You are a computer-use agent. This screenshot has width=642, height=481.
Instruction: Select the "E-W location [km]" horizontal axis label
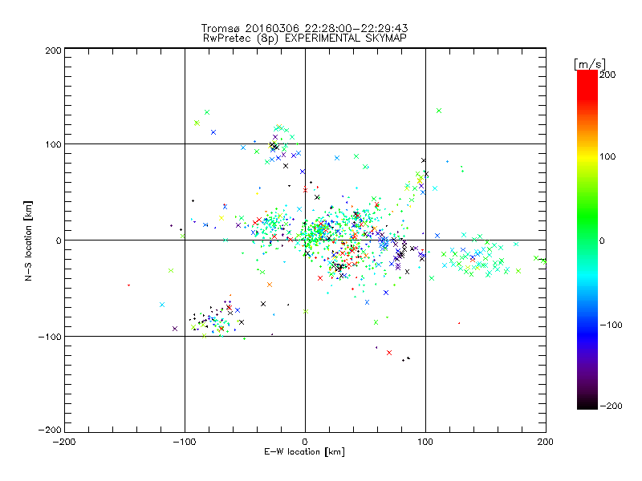click(x=304, y=452)
